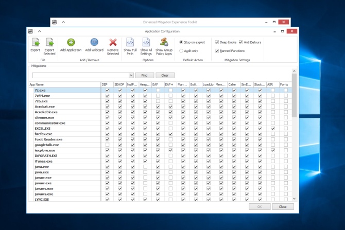Enable Fonts checkbox for chrome.exe
Image resolution: width=345 pixels, height=230 pixels.
tap(286, 118)
